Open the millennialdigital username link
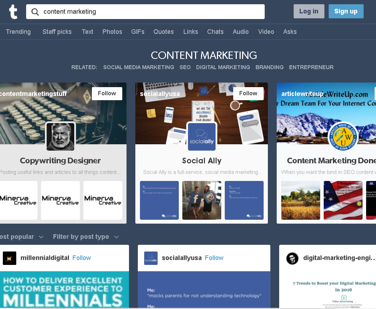376x309 pixels. [x=45, y=258]
